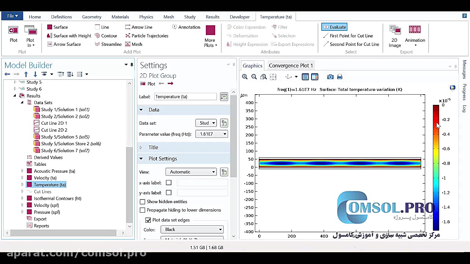Move node up in Model Builder

point(26,74)
